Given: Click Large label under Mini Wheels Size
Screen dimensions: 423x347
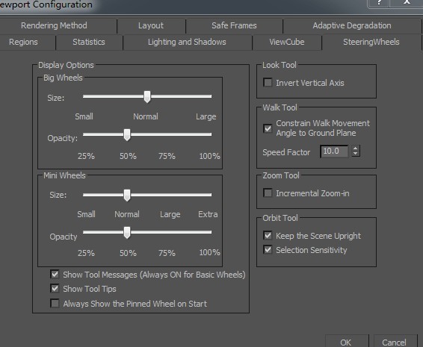Looking at the screenshot, I should click(x=170, y=214).
